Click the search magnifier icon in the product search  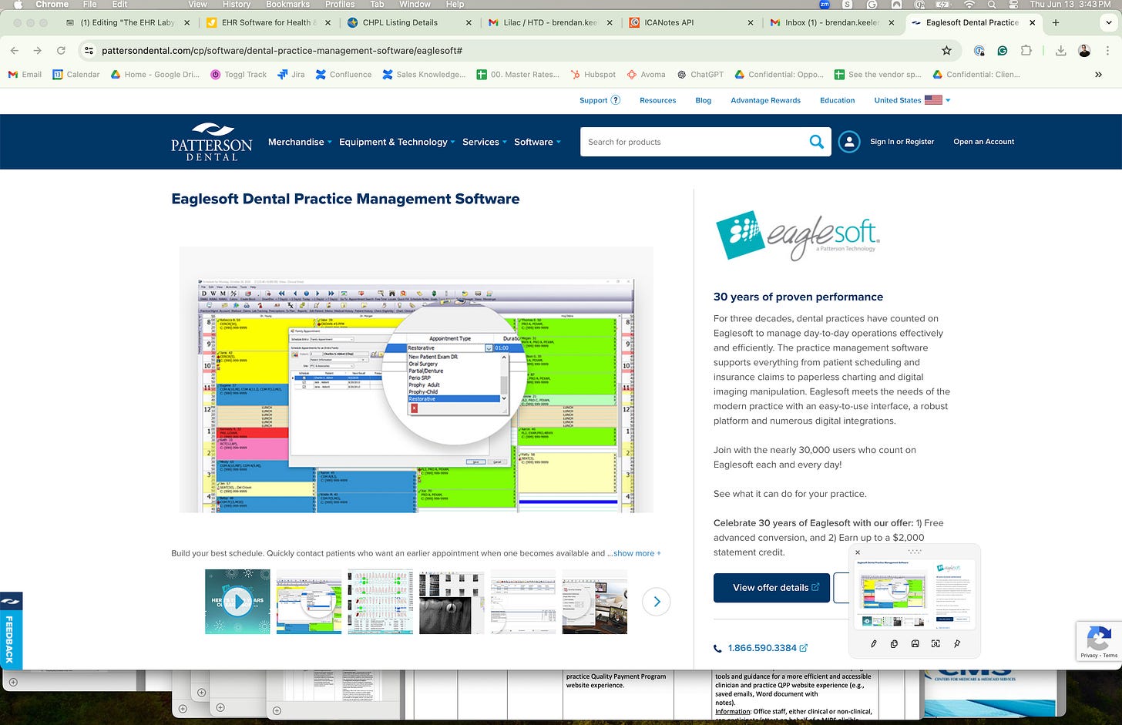tap(816, 142)
